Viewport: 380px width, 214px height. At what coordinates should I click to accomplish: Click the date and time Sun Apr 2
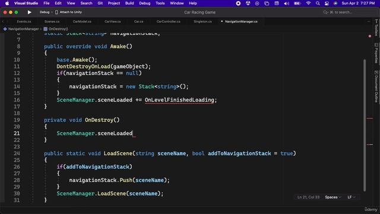coord(358,4)
